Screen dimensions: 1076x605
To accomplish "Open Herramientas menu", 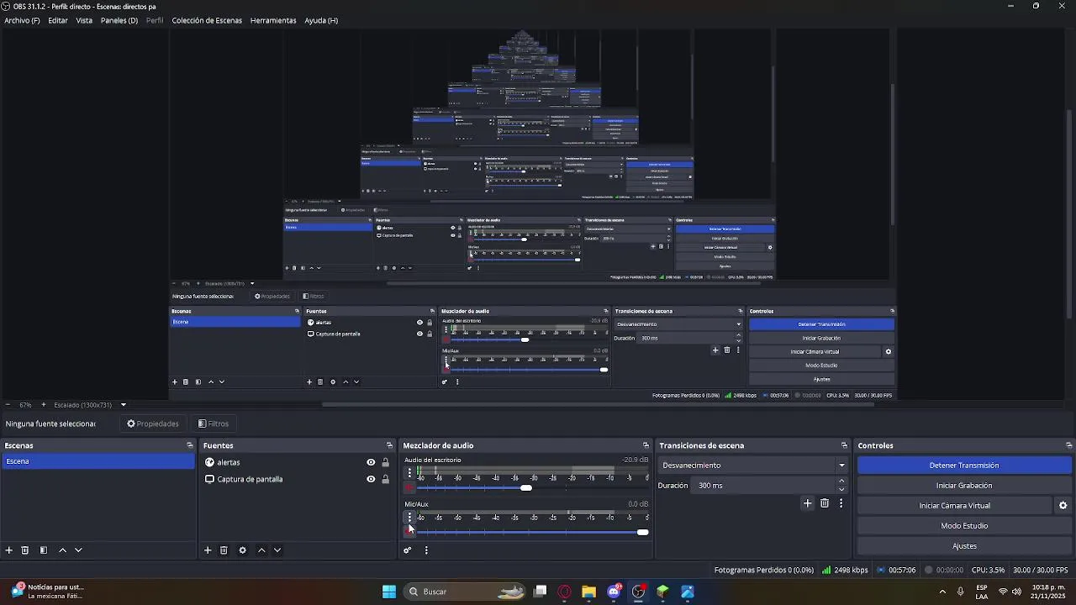I will 273,20.
